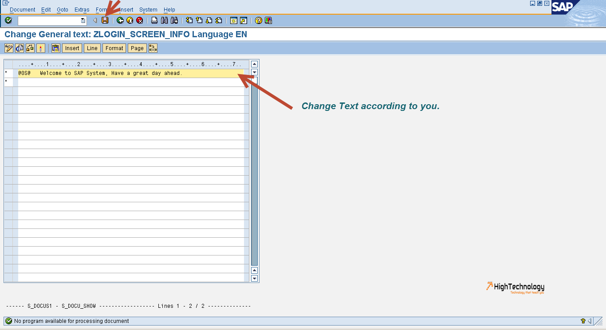Click the highlighter marker icon

pyautogui.click(x=41, y=48)
